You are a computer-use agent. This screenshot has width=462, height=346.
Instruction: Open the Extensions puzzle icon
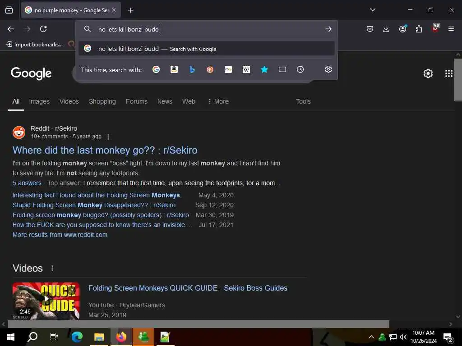[419, 29]
